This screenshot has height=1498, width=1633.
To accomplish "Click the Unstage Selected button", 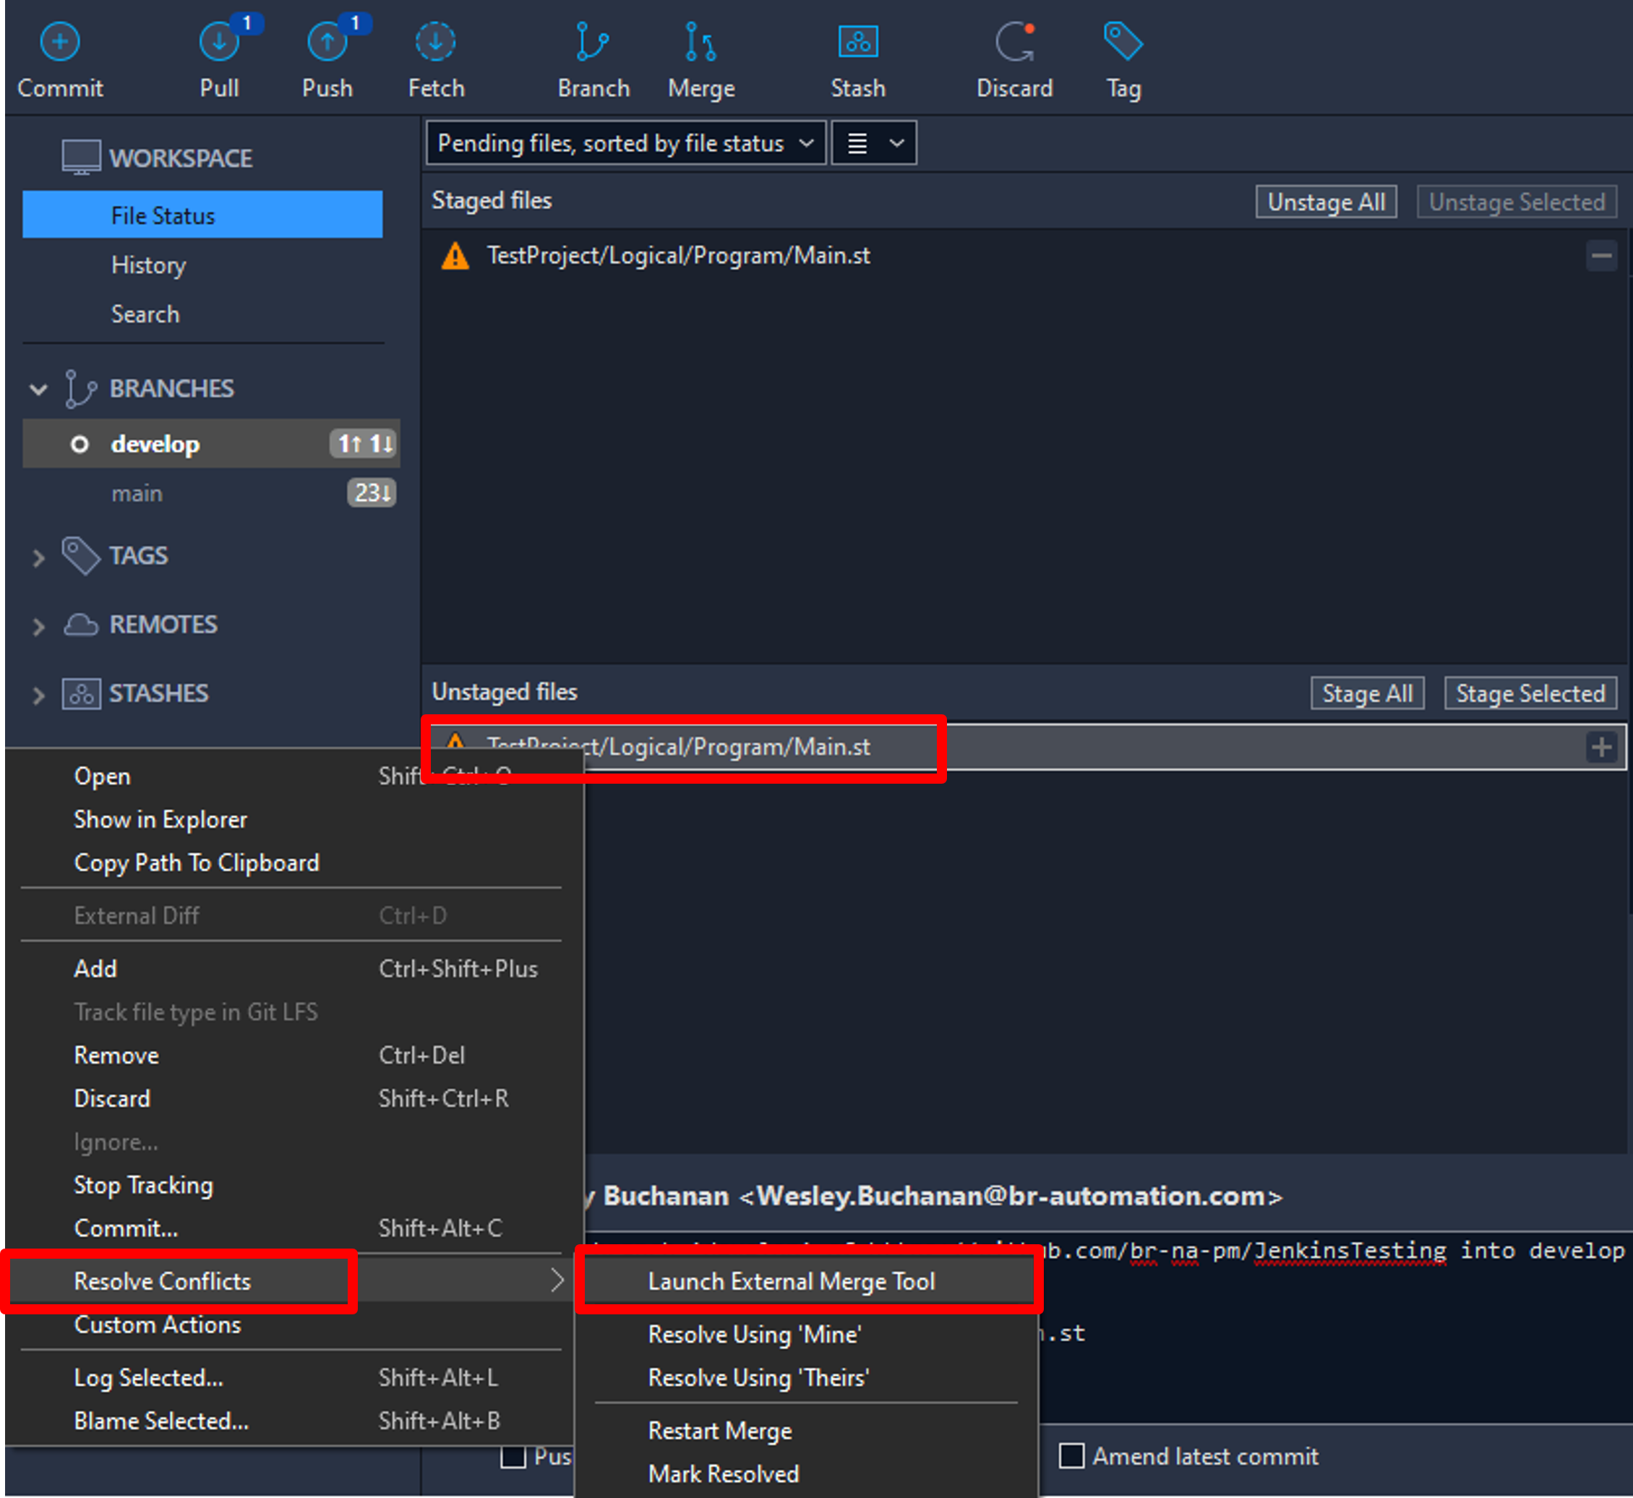I will pos(1517,202).
